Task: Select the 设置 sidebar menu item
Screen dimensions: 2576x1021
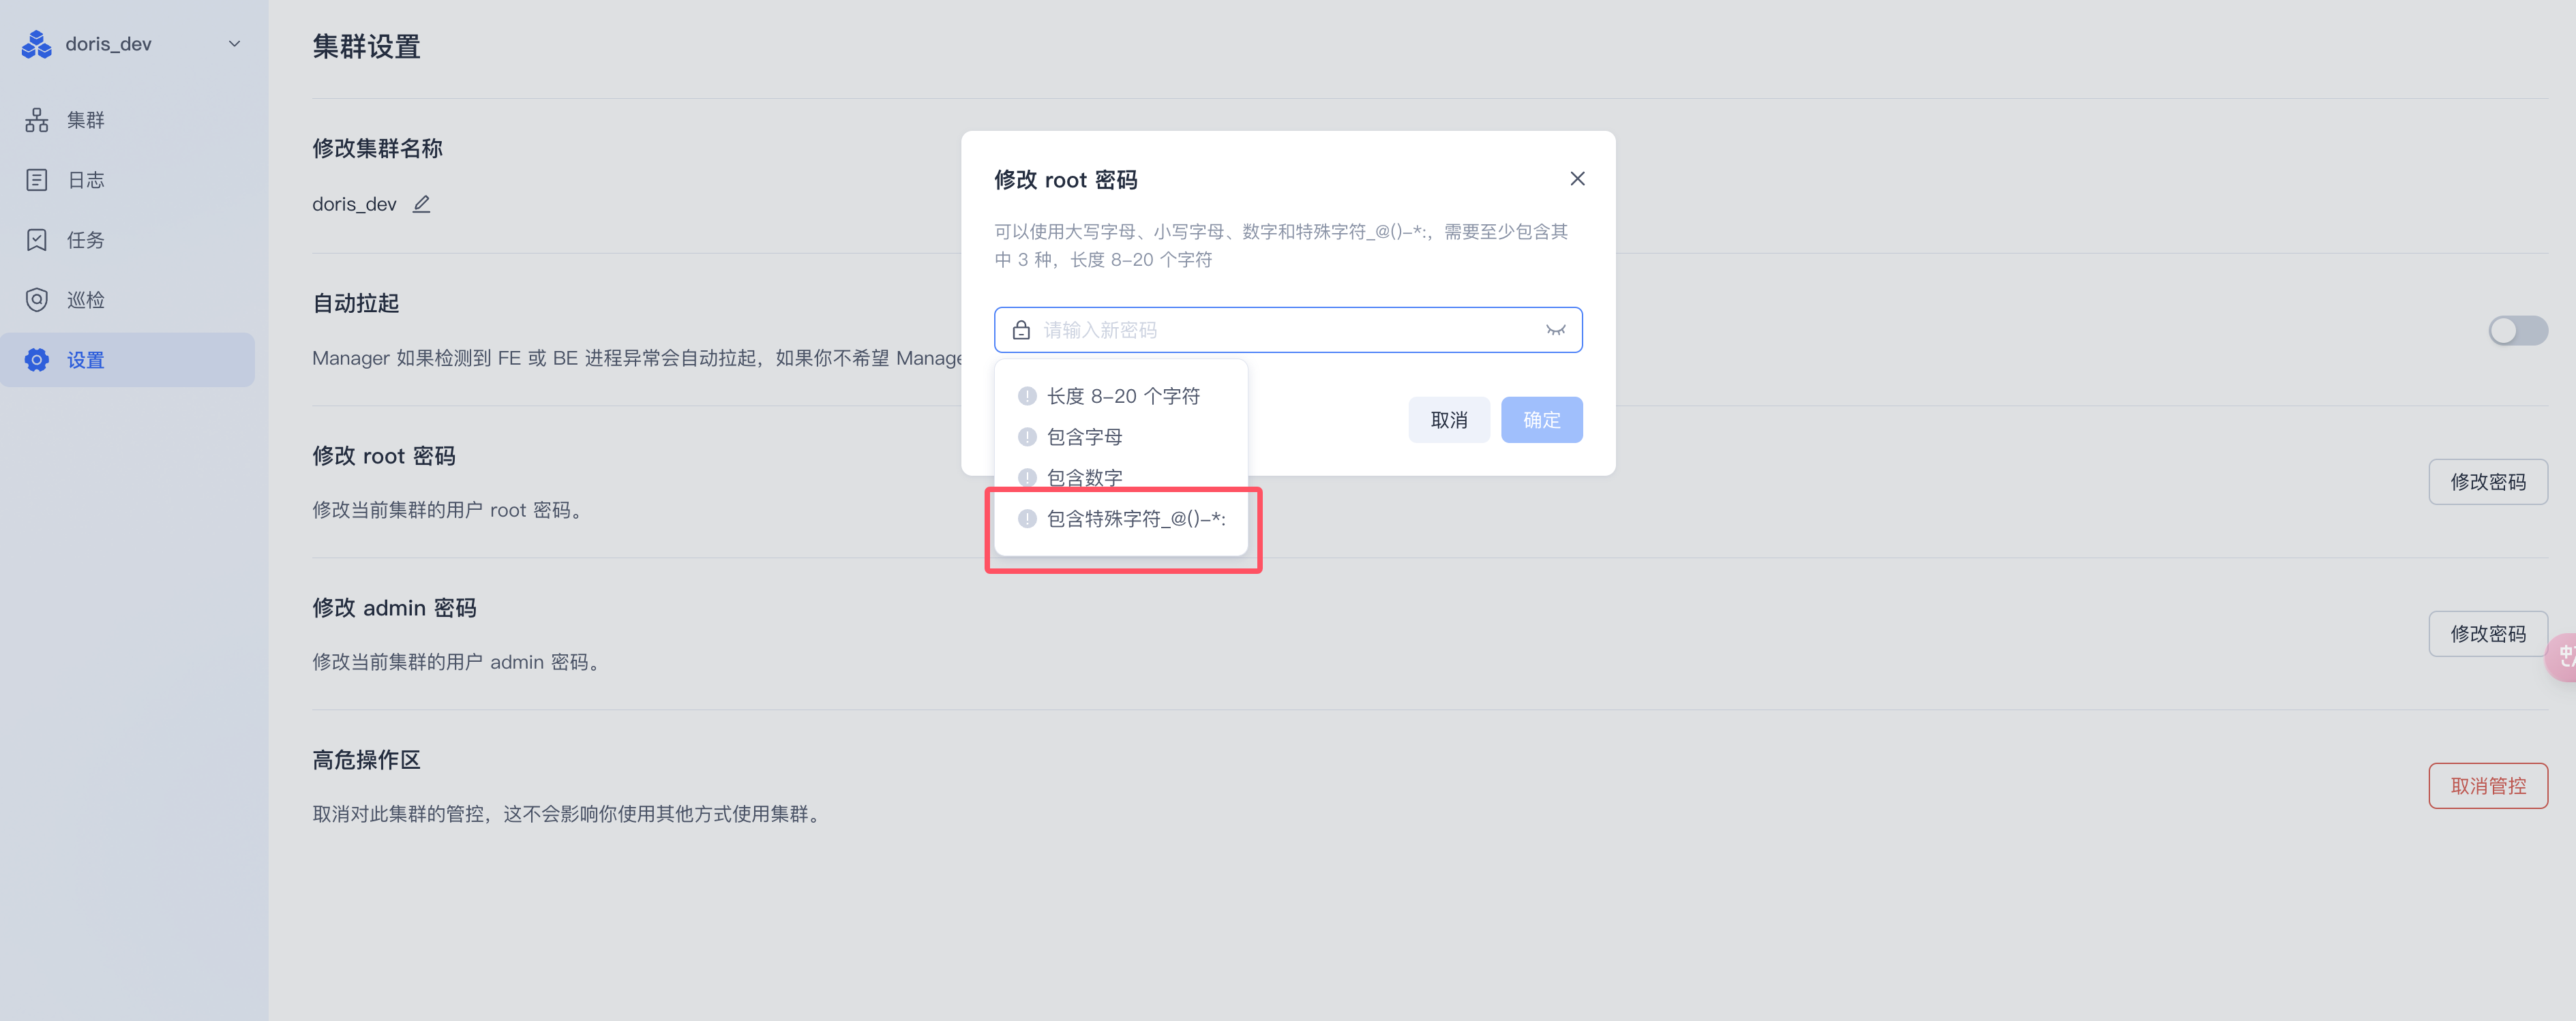Action: 127,360
